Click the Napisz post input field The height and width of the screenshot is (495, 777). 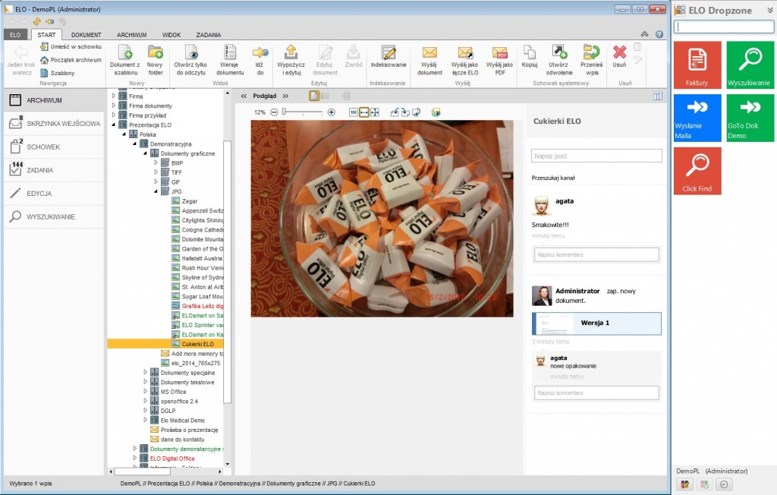click(596, 156)
